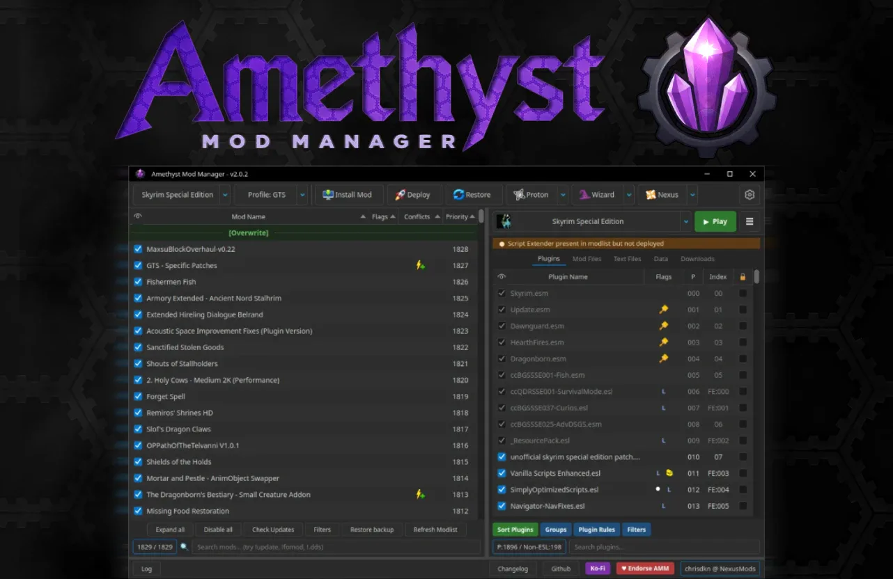Image resolution: width=893 pixels, height=579 pixels.
Task: Click the Restore toolbar button
Action: point(472,195)
